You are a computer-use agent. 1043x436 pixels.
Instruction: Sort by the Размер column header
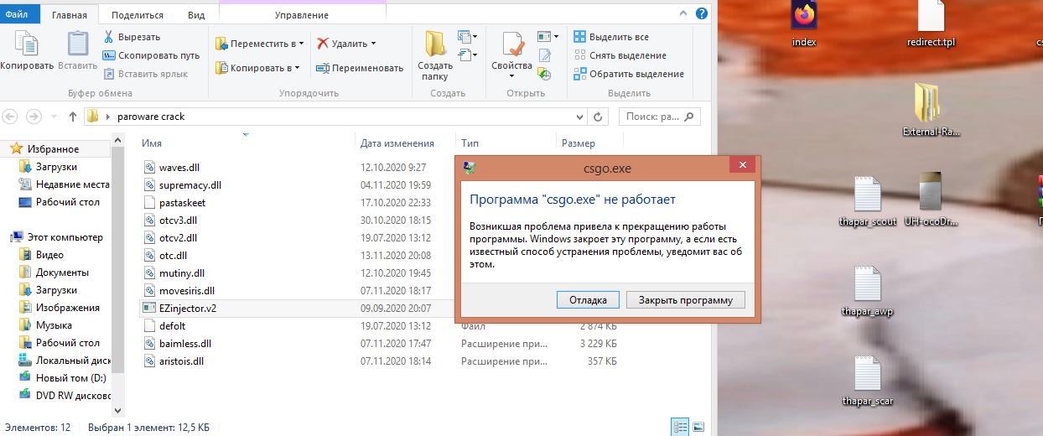[579, 143]
